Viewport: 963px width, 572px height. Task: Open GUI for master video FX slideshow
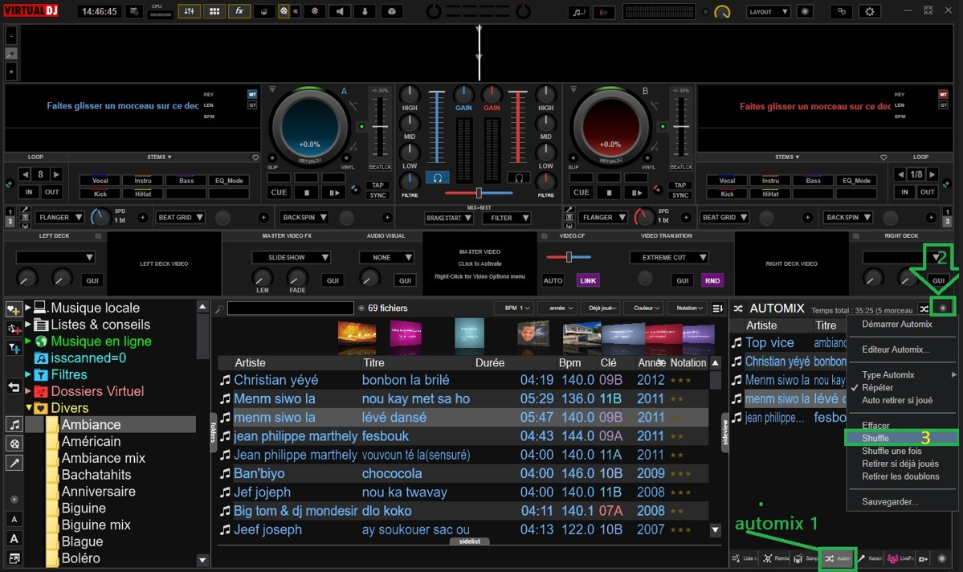333,280
